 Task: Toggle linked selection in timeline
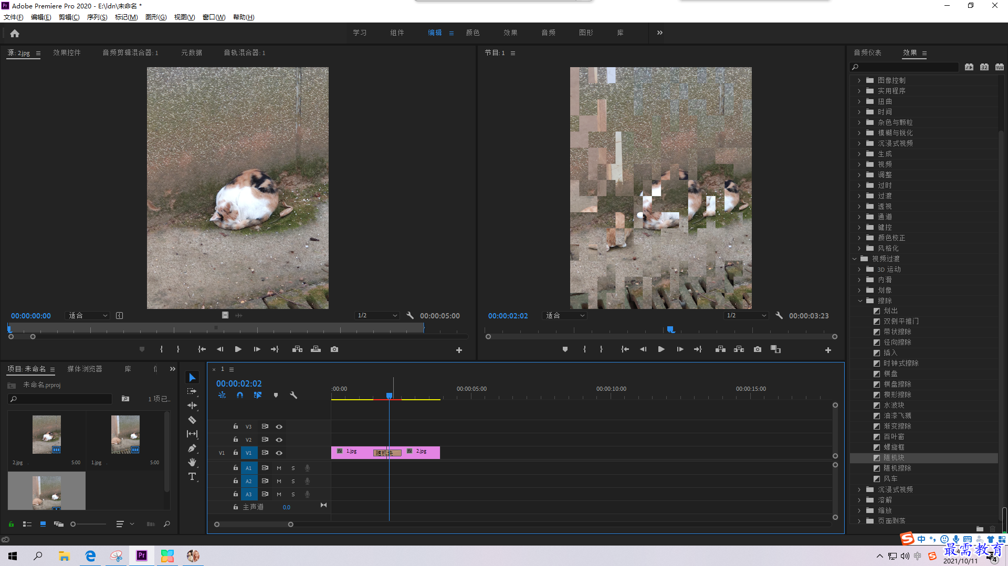(258, 395)
